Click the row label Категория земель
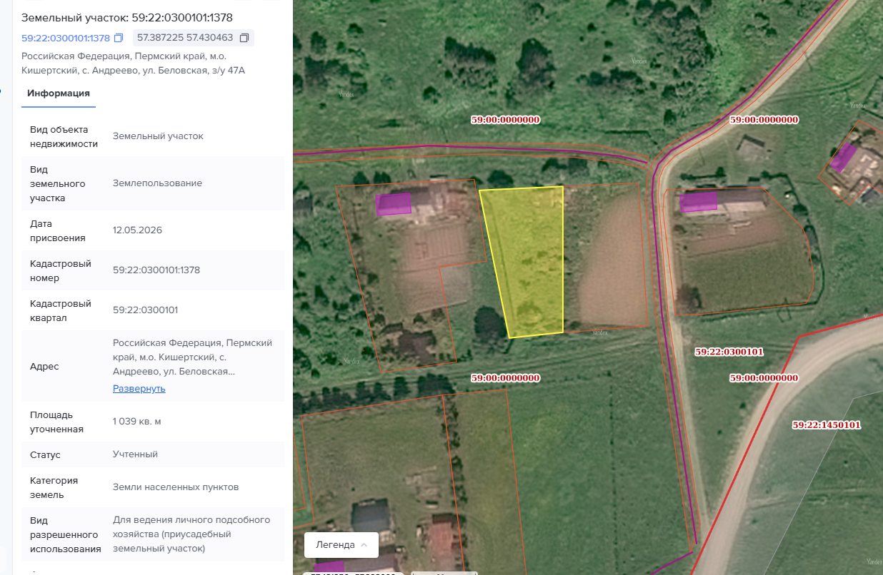The height and width of the screenshot is (575, 883). point(54,487)
